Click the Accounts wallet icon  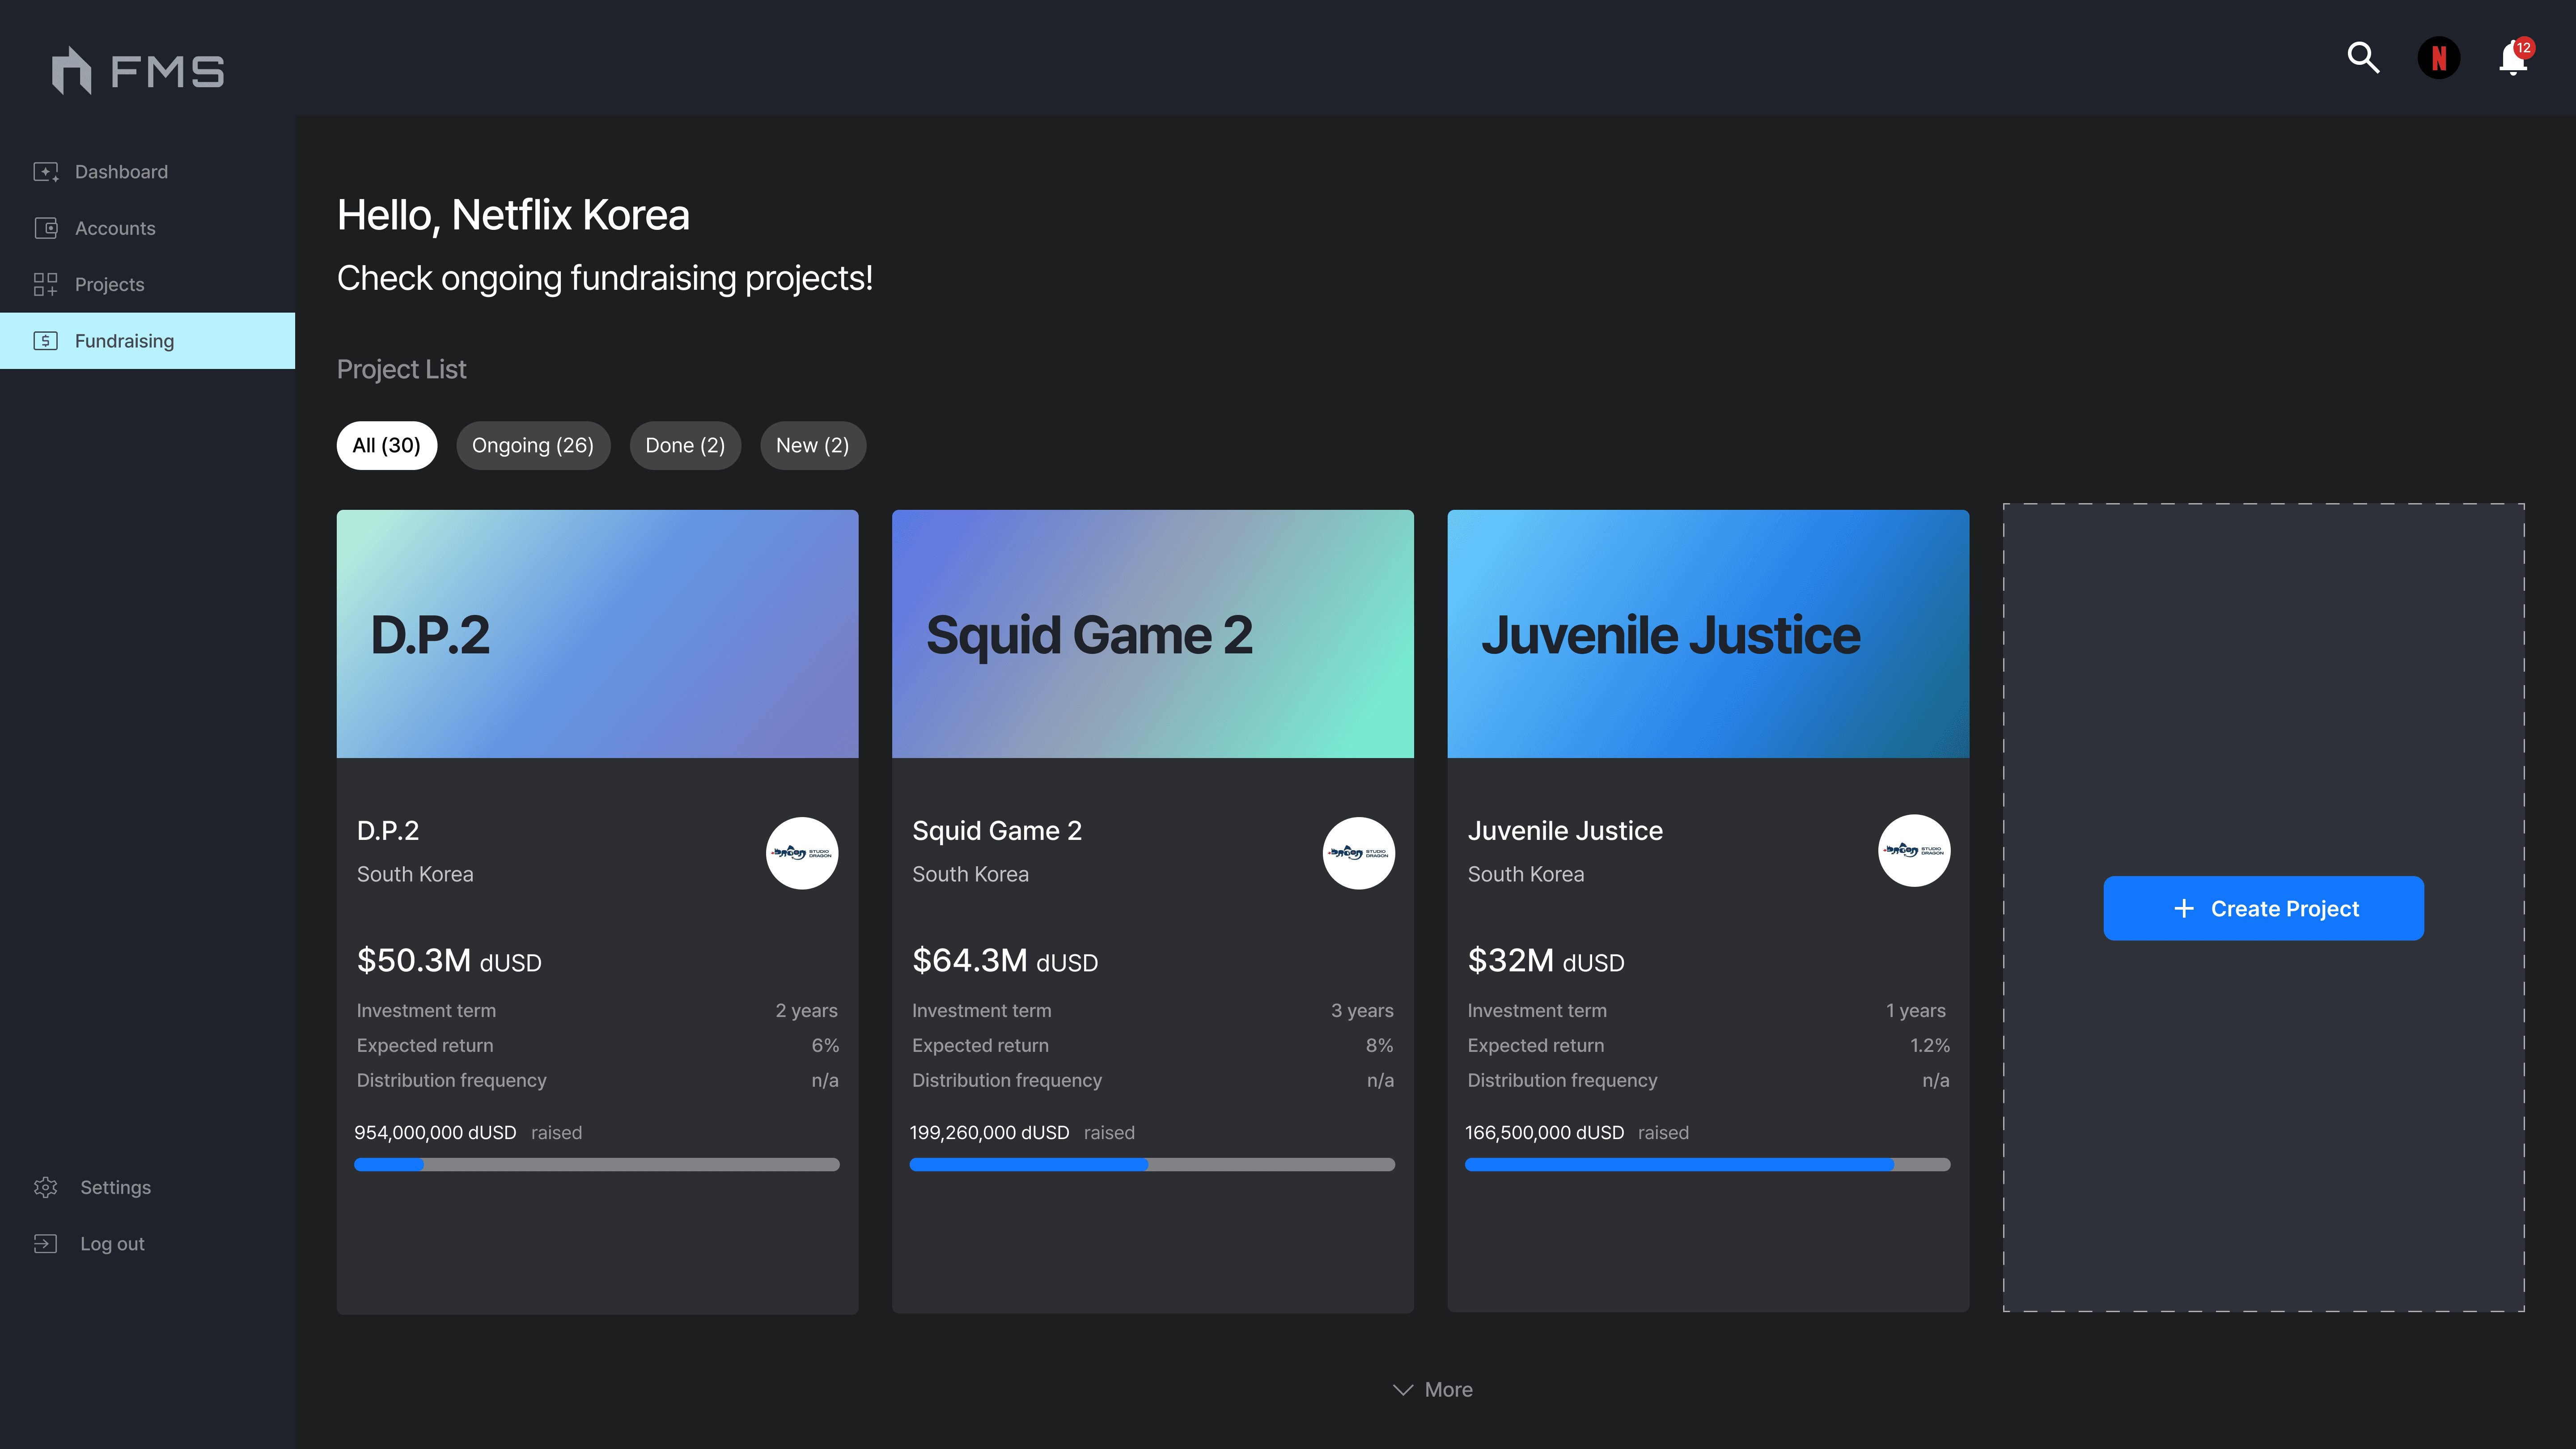(x=45, y=228)
